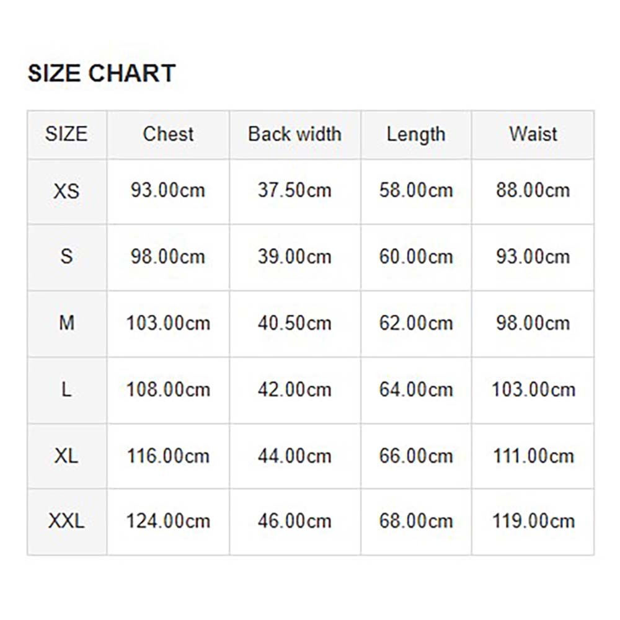620x620 pixels.
Task: Select the 37.50cm back width cell
Action: [294, 190]
